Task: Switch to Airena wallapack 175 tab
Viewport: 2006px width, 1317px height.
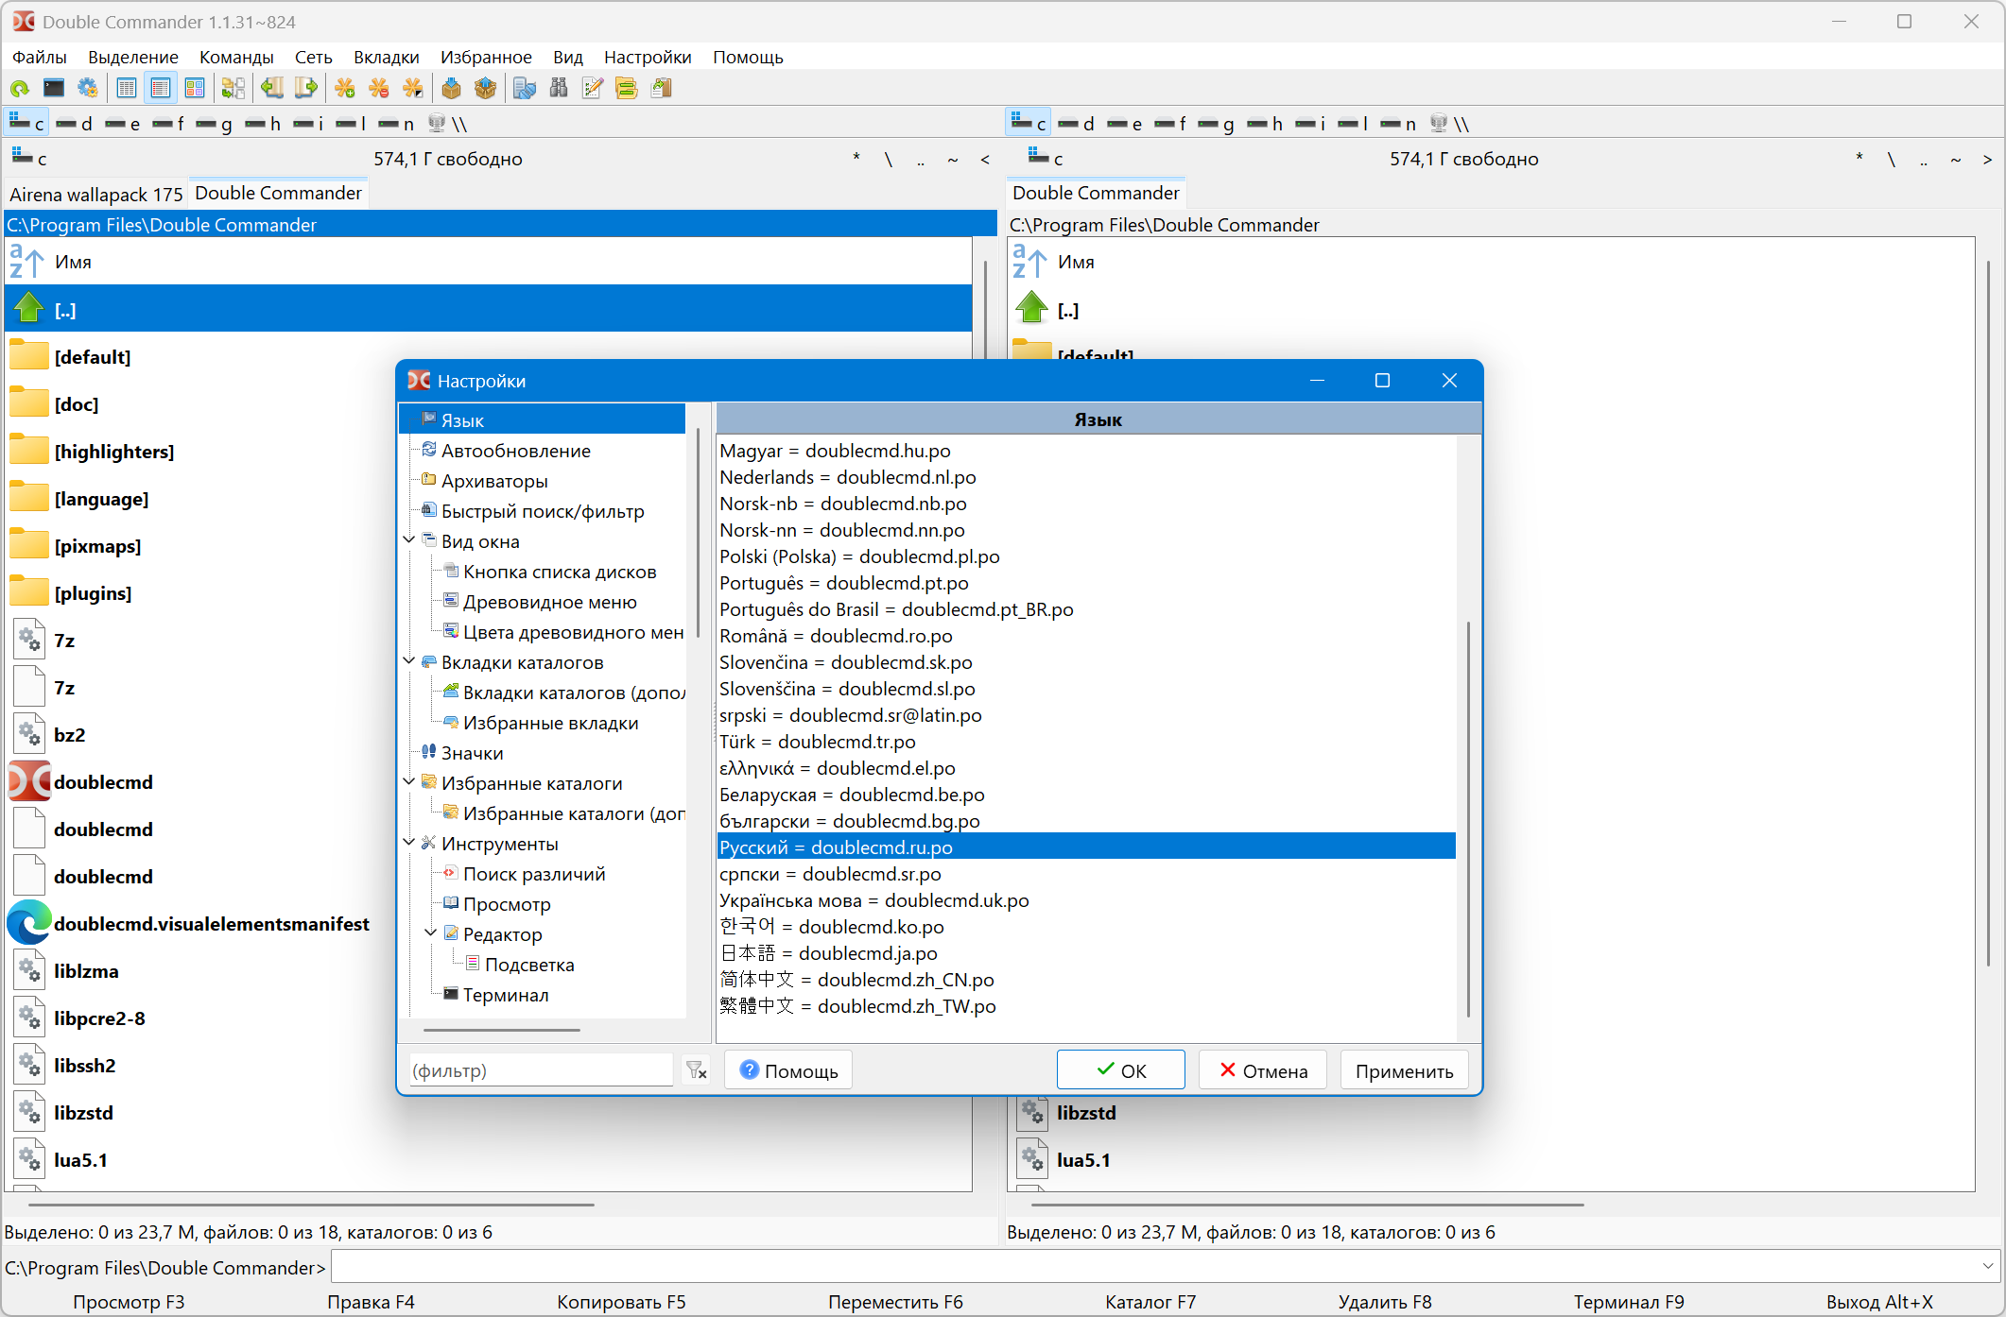Action: pyautogui.click(x=95, y=195)
